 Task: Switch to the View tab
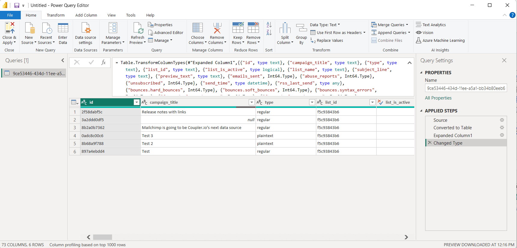pyautogui.click(x=111, y=15)
